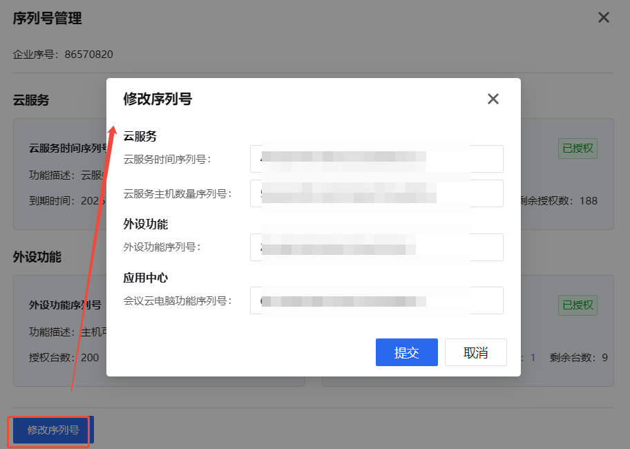Click the 已授权 badge in lower right card
Image resolution: width=630 pixels, height=449 pixels.
pyautogui.click(x=577, y=305)
